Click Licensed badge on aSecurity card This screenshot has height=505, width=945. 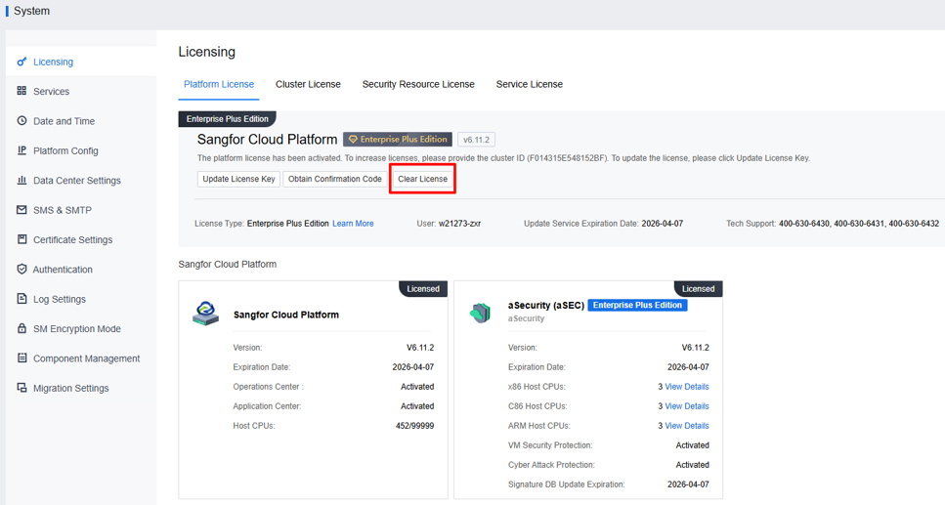pos(698,289)
